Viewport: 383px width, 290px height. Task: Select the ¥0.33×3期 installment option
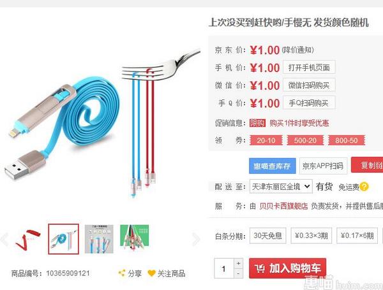[x=312, y=236]
